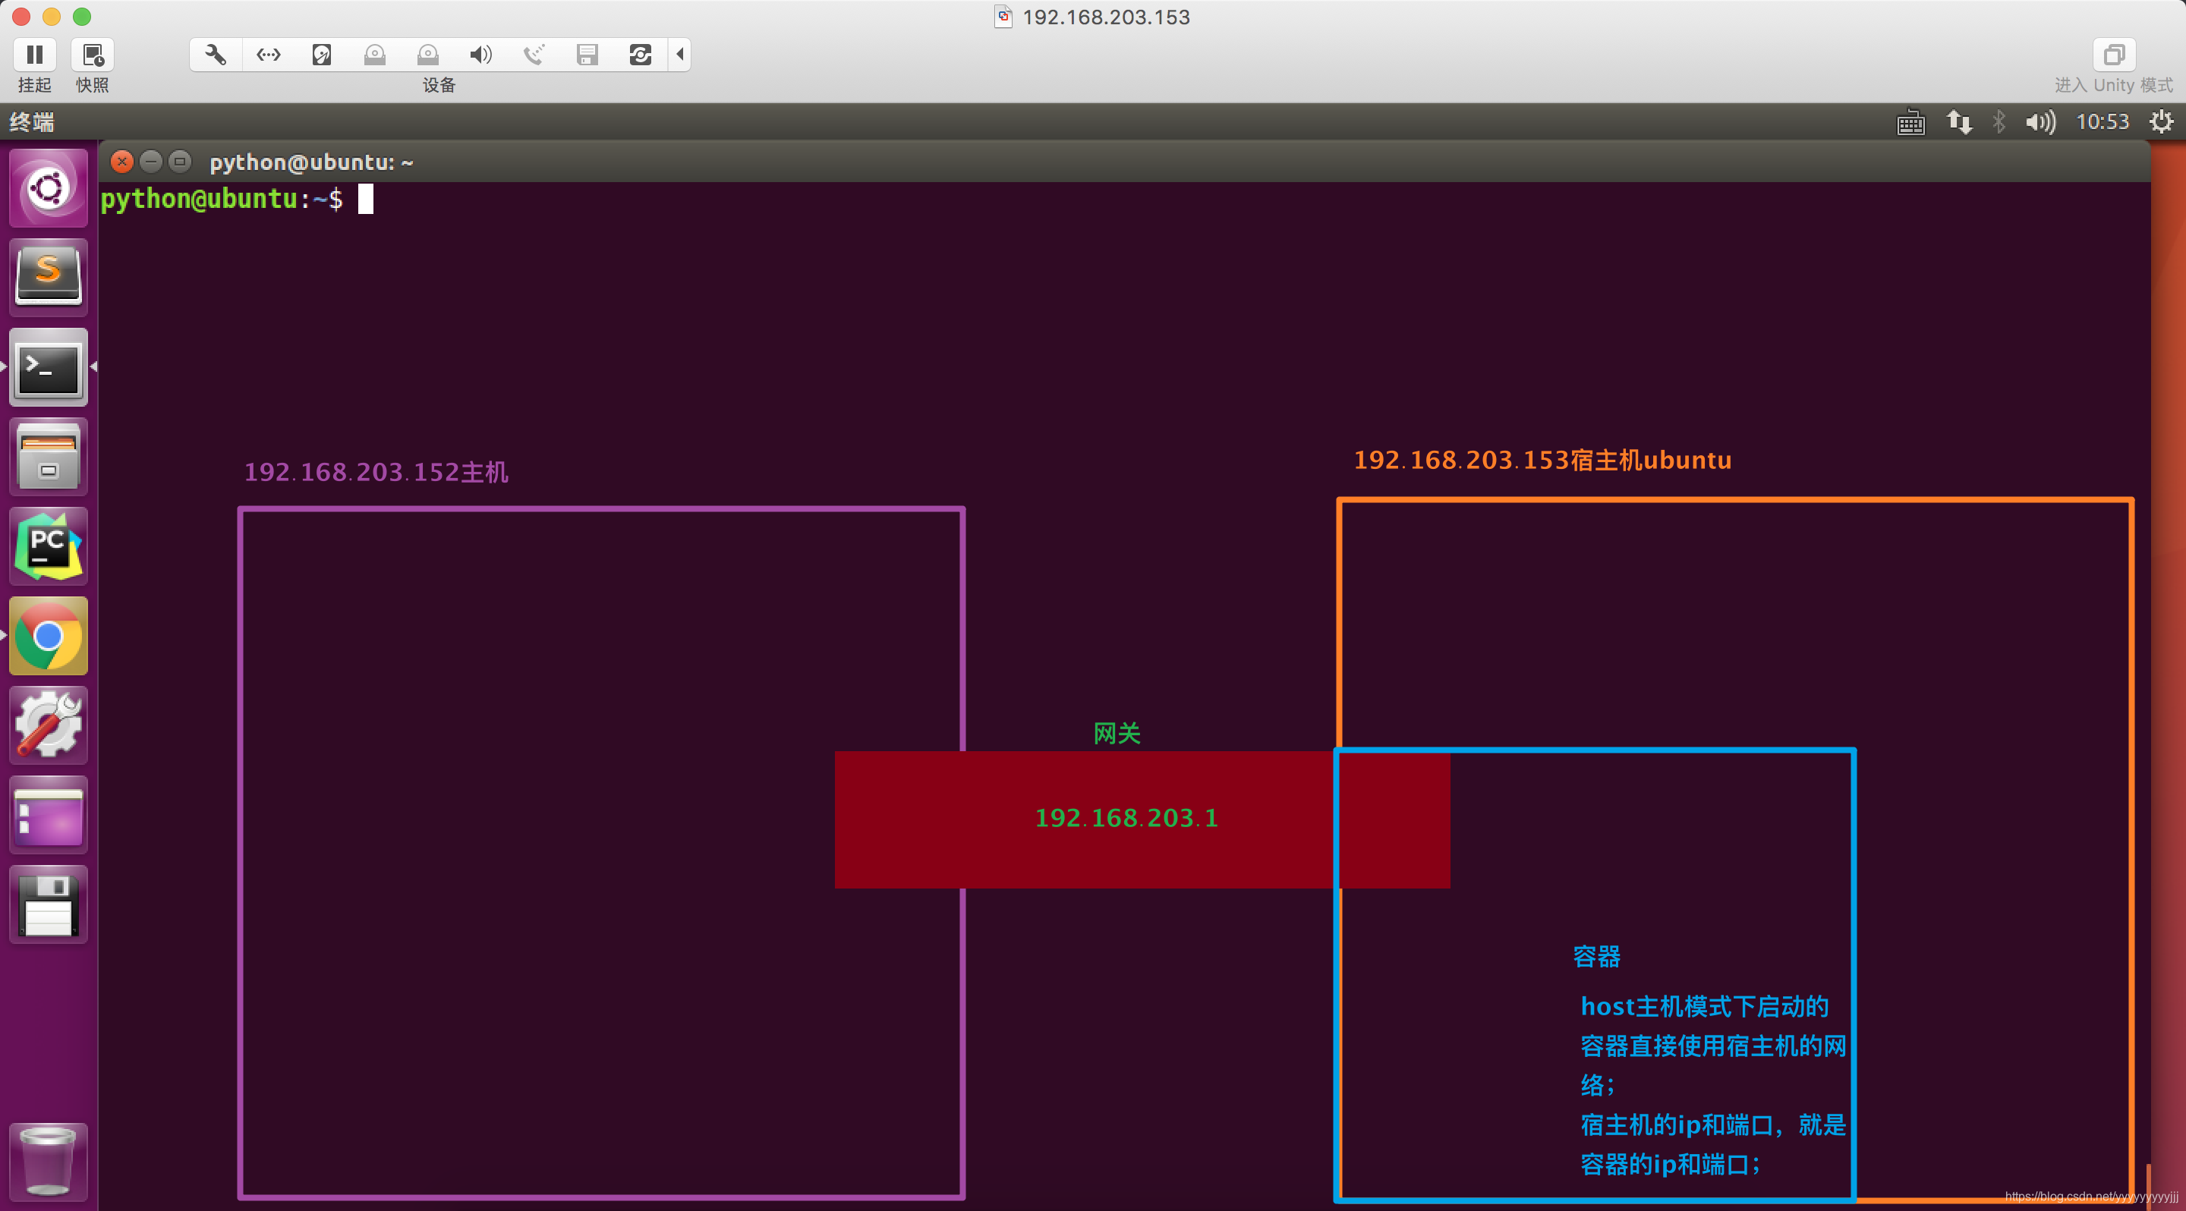Click the hard disk device icon

[322, 55]
